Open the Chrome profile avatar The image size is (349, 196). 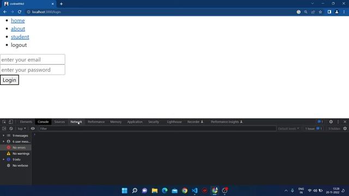[337, 12]
